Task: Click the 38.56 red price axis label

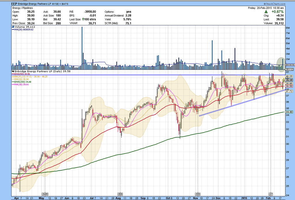Action: click(x=289, y=86)
